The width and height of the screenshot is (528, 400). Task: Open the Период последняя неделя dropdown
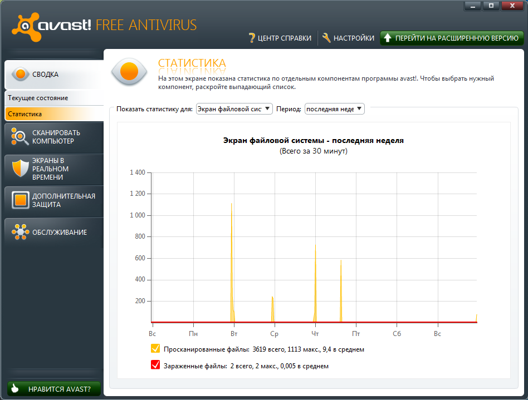[334, 108]
